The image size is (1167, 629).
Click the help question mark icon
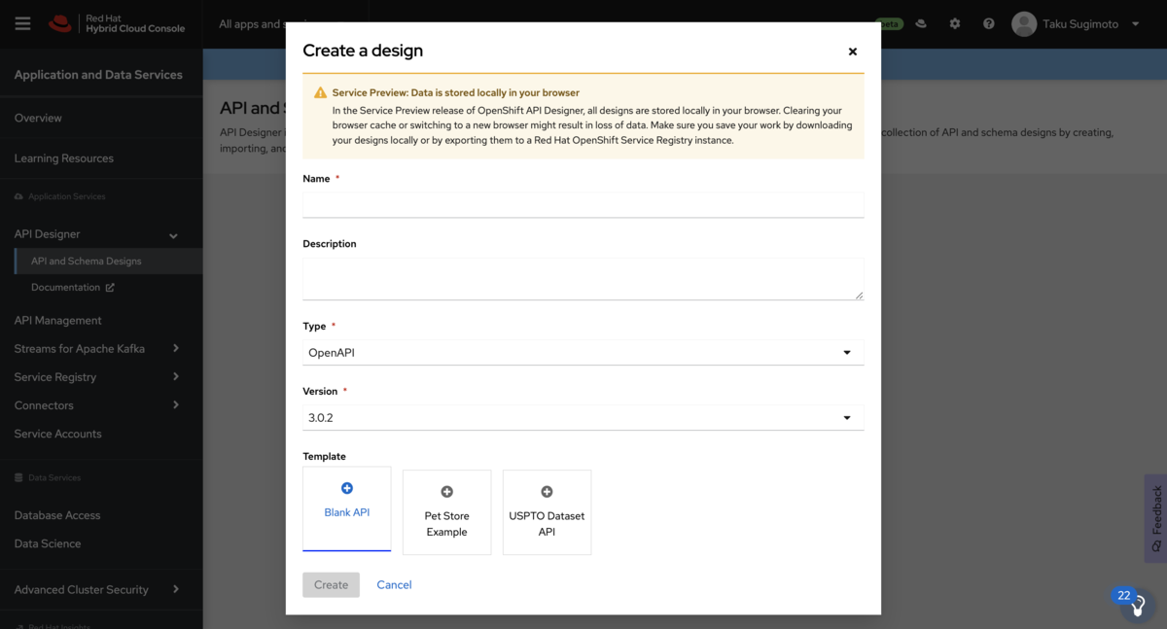pos(989,23)
